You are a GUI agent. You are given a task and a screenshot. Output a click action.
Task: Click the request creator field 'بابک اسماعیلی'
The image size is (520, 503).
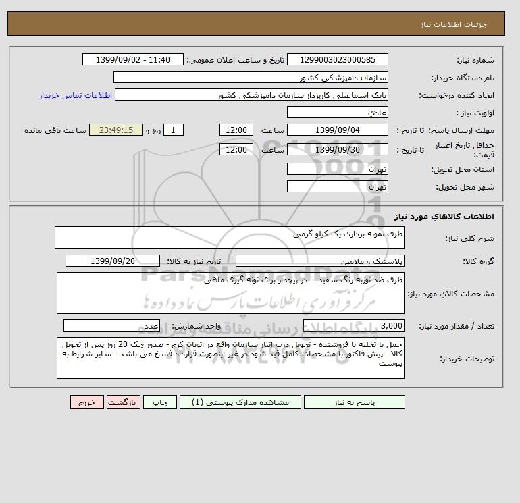point(251,95)
